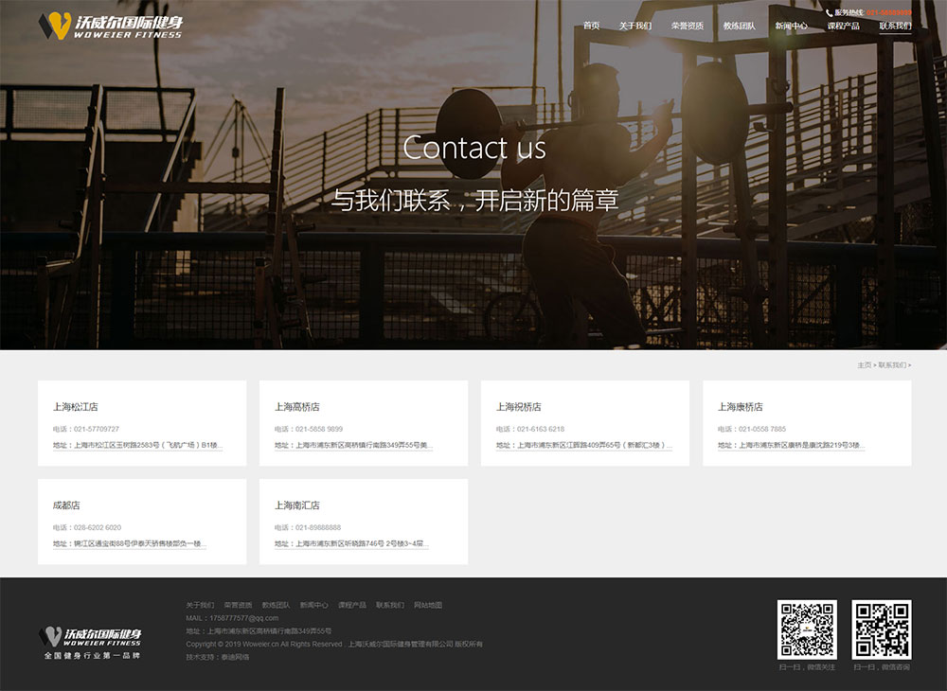Click the WeChat follow QR code
Viewport: 947px width, 691px height.
coord(807,629)
